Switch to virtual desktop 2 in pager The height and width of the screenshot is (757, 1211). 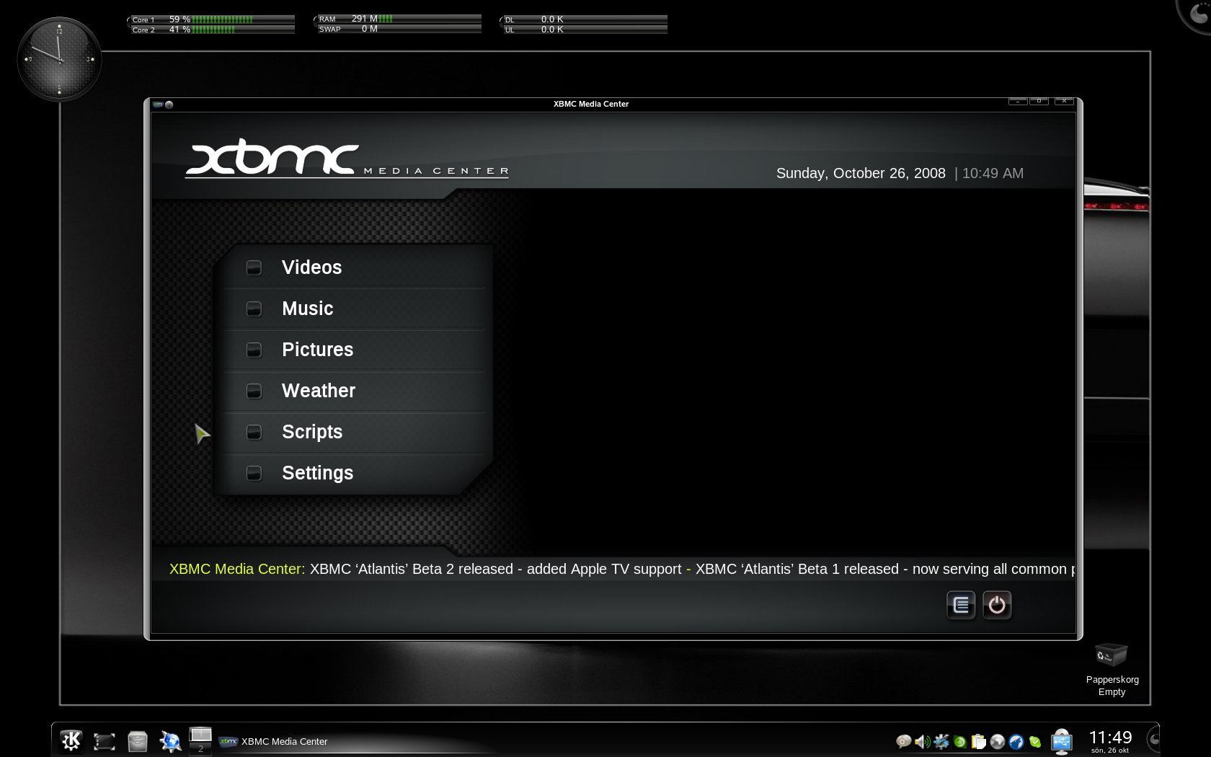click(x=200, y=748)
